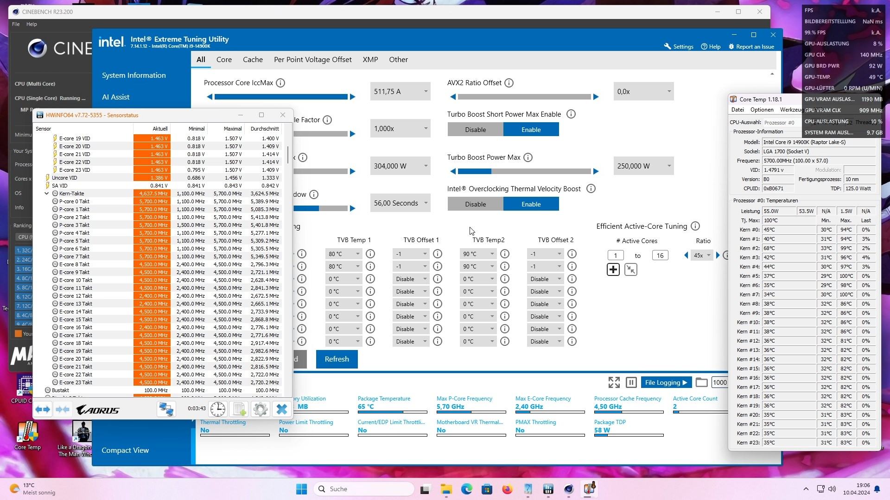Open Cinebench File menu
890x500 pixels.
(16, 24)
